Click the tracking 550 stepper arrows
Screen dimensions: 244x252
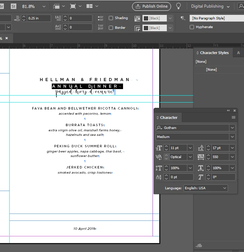[x=209, y=157]
